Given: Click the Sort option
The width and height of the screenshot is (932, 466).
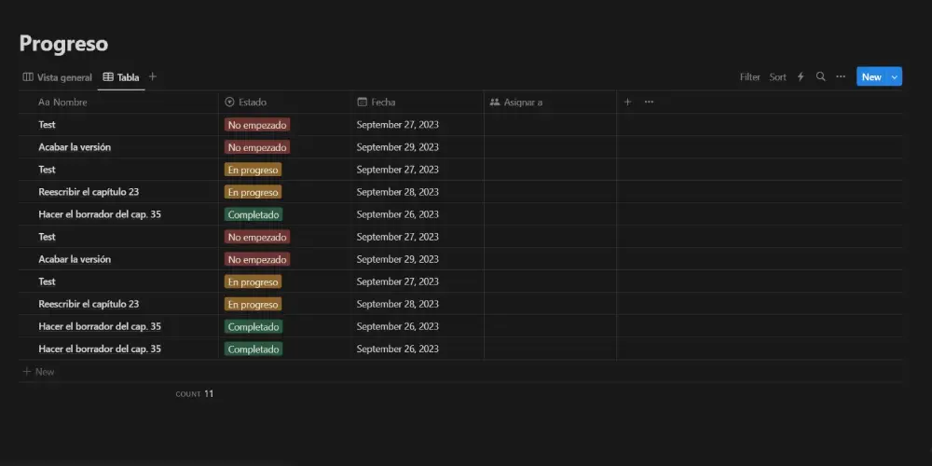Looking at the screenshot, I should (x=777, y=77).
